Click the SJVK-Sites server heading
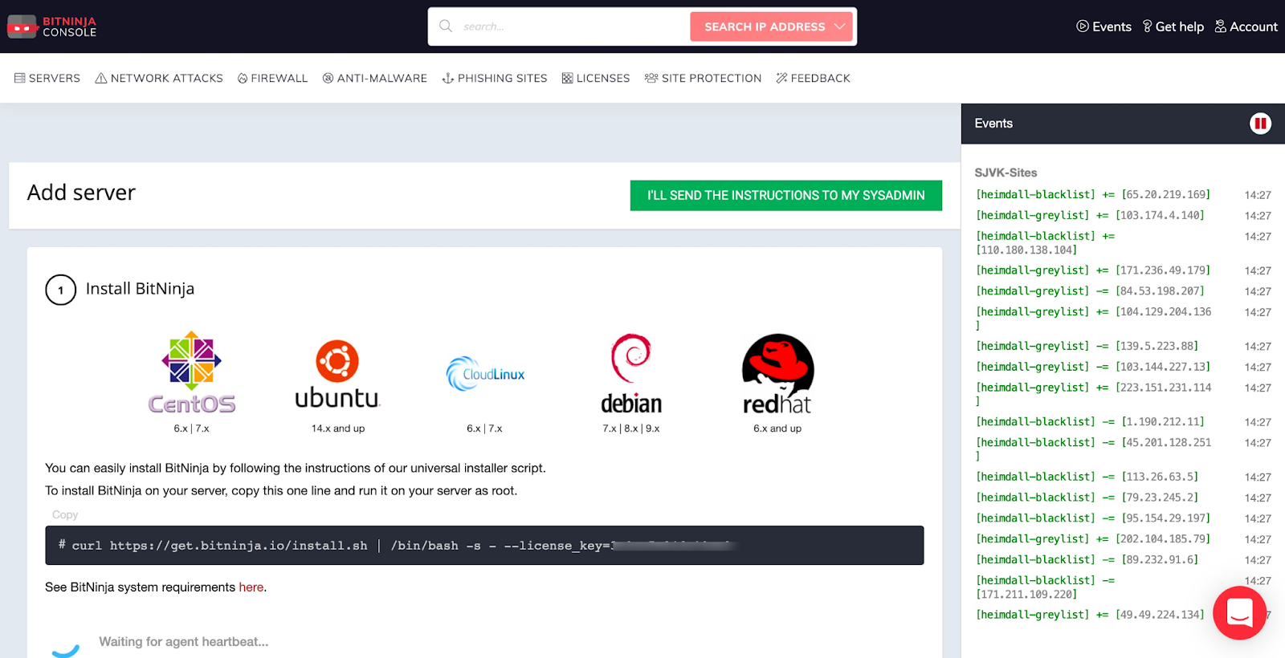The height and width of the screenshot is (658, 1285). [1006, 173]
